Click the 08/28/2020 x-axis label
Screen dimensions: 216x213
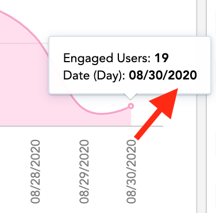point(36,172)
